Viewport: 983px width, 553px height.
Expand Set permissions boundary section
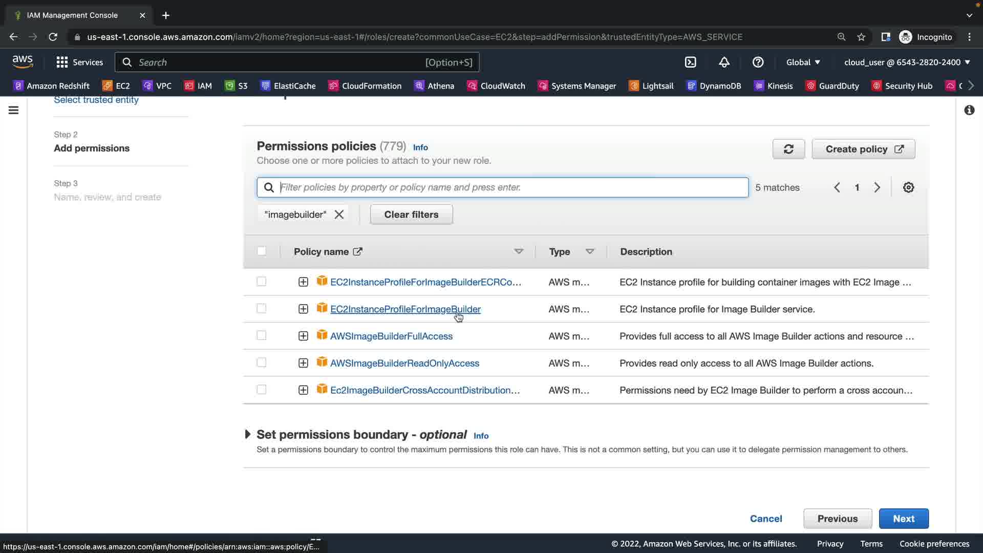[248, 435]
